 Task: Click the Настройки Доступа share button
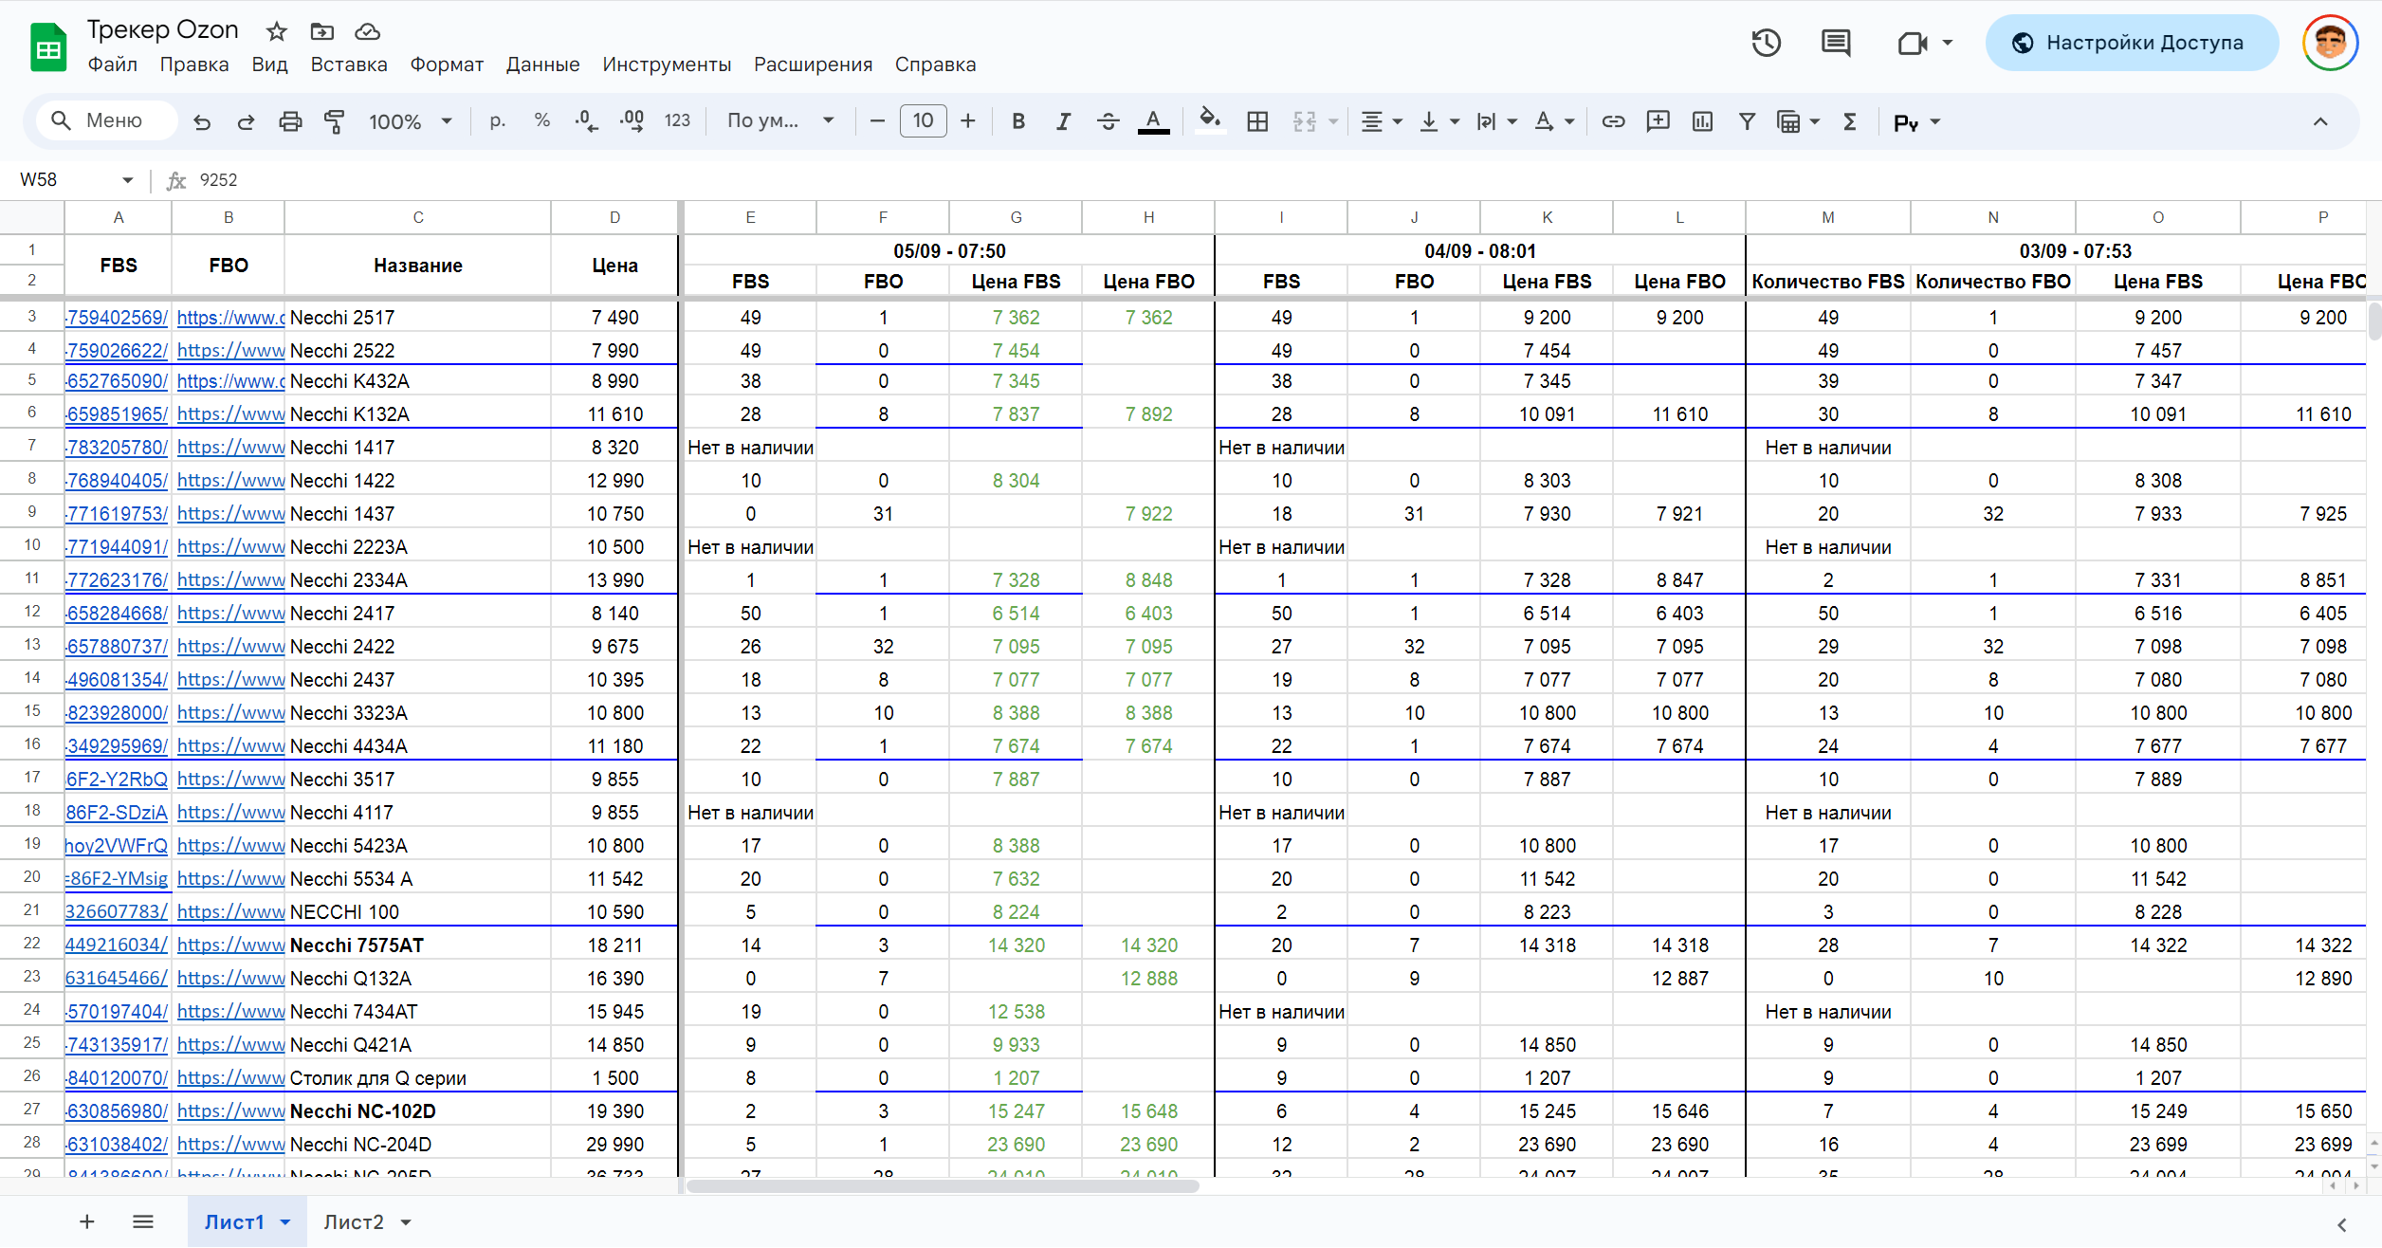click(2132, 43)
